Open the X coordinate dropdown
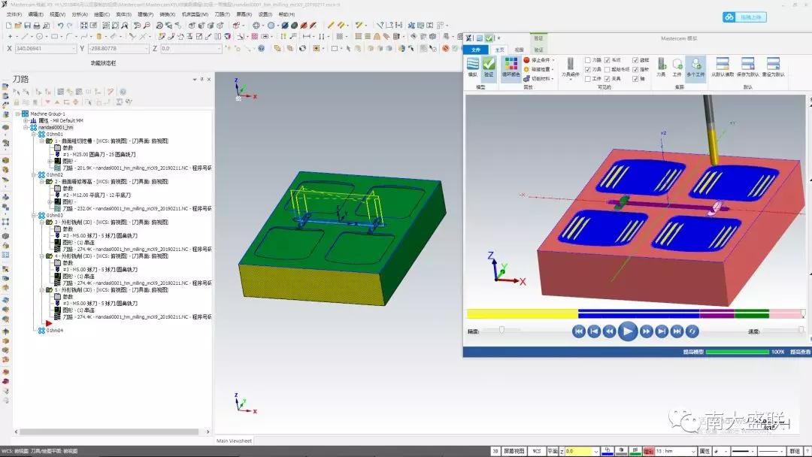This screenshot has width=812, height=457. click(74, 49)
